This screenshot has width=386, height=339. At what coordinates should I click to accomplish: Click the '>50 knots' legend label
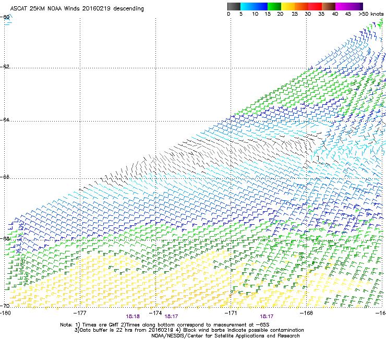[x=371, y=14]
